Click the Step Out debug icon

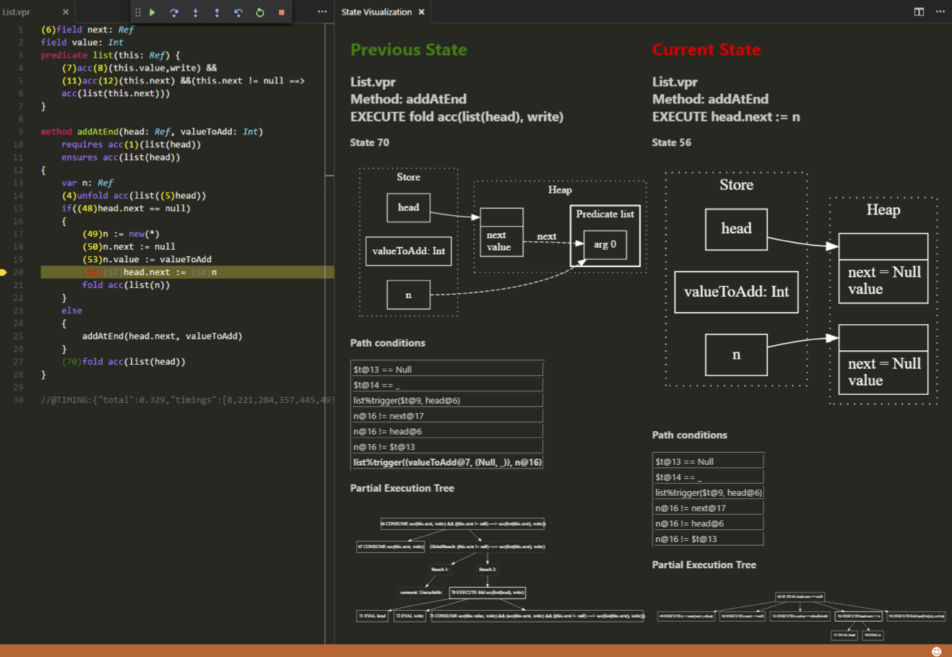tap(217, 12)
